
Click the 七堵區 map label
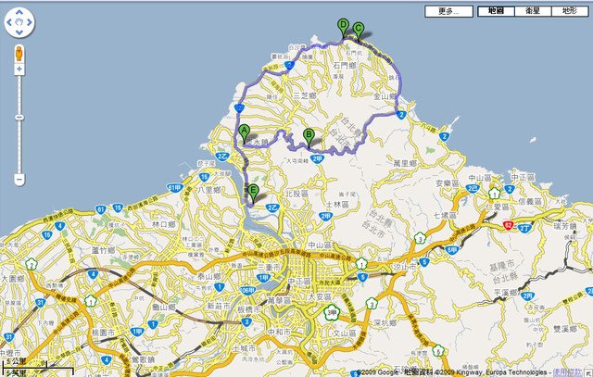coord(445,215)
